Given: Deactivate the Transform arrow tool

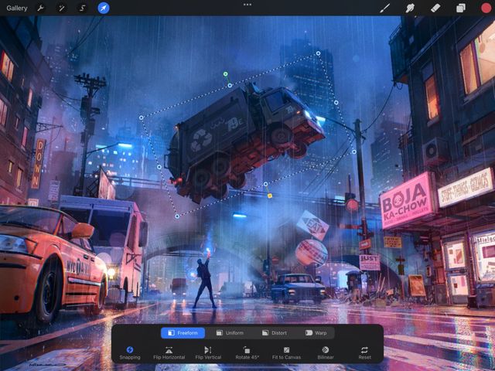Looking at the screenshot, I should [x=103, y=9].
